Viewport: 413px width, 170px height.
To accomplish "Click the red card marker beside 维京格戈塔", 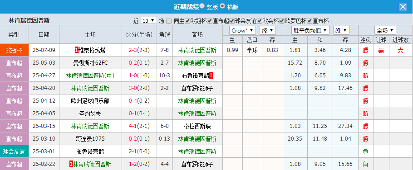I will click(x=77, y=50).
